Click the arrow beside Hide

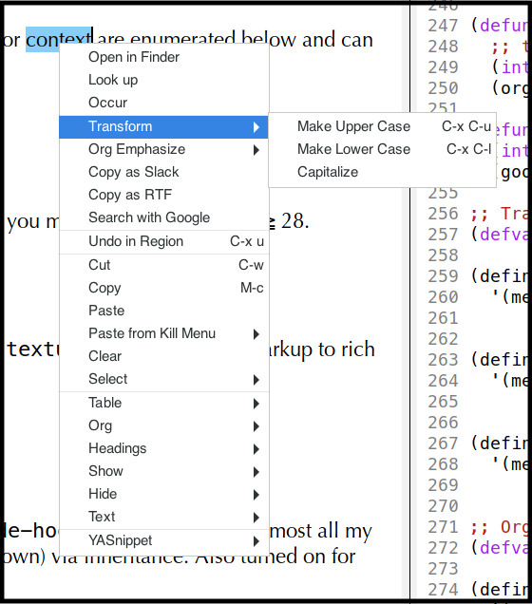pyautogui.click(x=256, y=494)
